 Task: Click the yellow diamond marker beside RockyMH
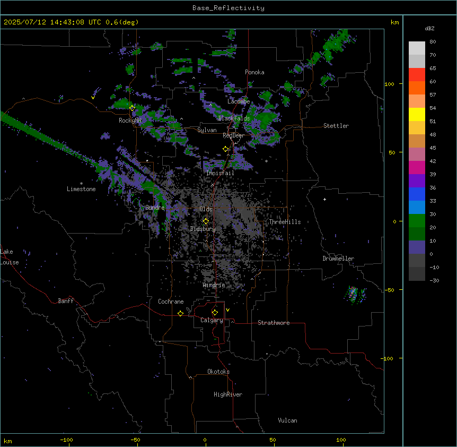coord(132,108)
